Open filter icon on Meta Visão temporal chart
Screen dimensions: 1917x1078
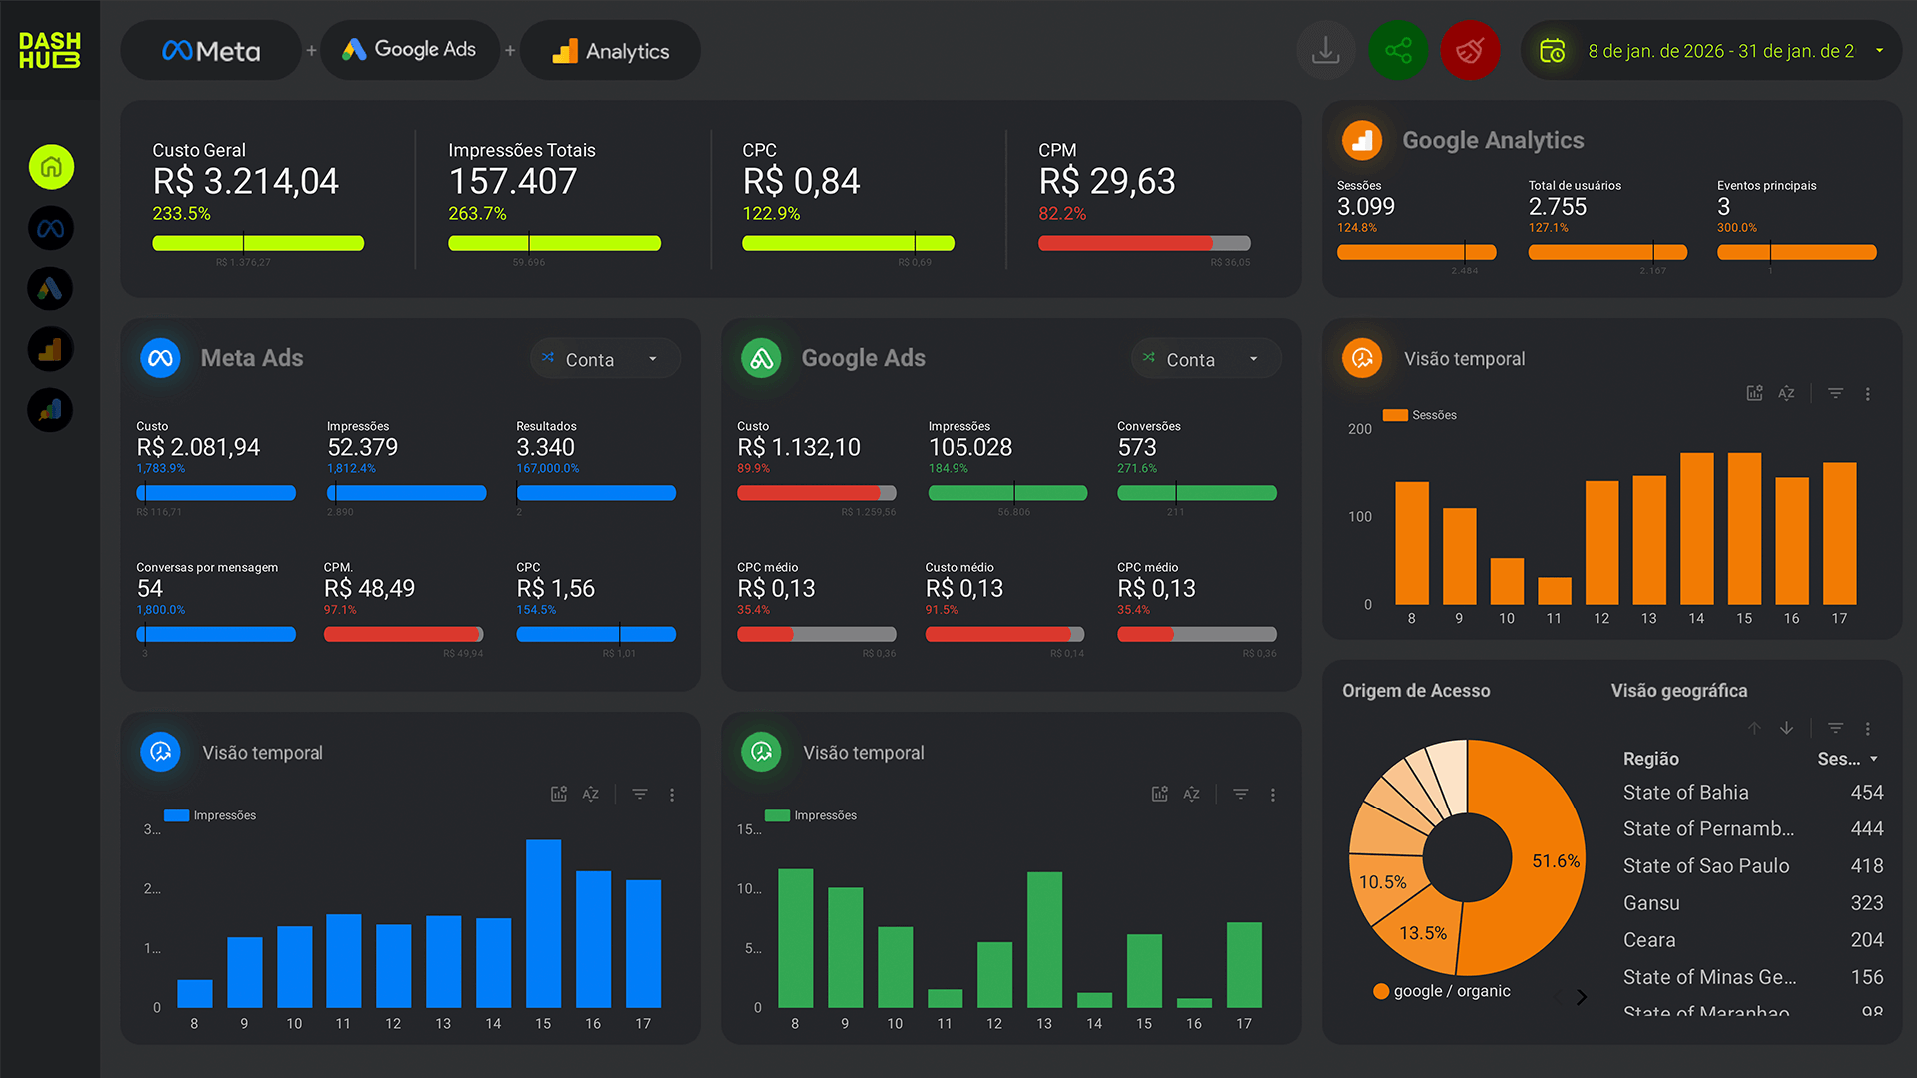click(640, 794)
